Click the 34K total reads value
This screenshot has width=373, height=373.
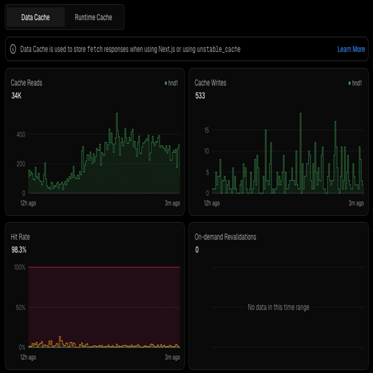pos(17,95)
